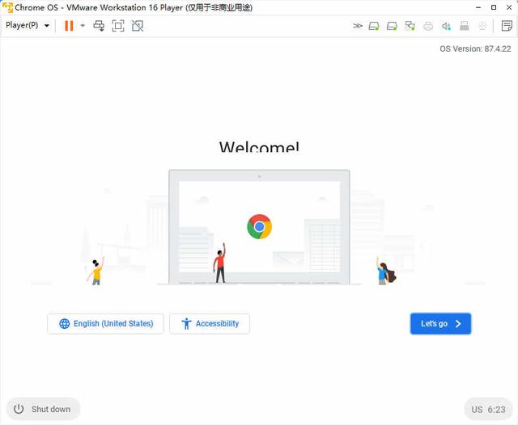
Task: Expand the device toolbar double-chevron
Action: tap(357, 26)
